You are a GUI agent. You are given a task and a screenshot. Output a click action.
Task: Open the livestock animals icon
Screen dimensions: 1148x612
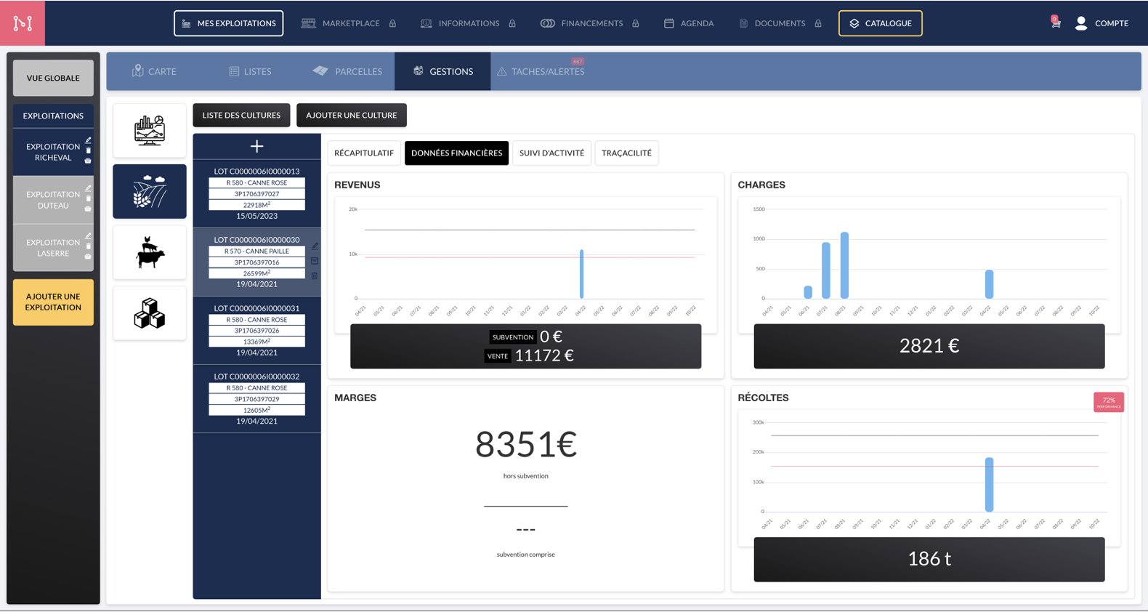(150, 253)
